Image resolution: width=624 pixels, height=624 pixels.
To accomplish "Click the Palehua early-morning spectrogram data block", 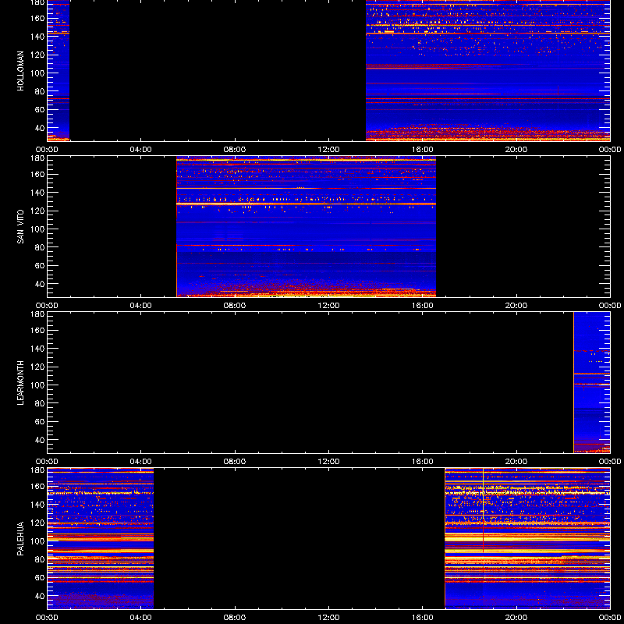I will click(x=101, y=539).
